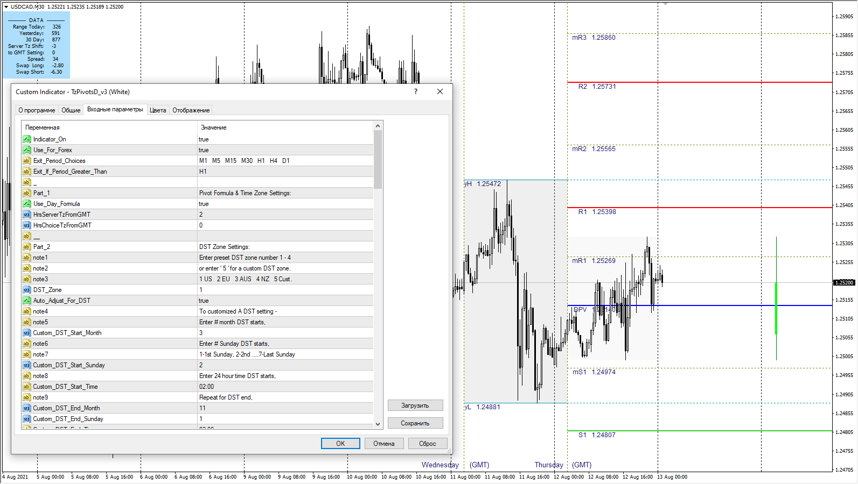This screenshot has height=484, width=858.
Task: Click the Custom_DST_End_Sunday integer icon
Action: 26,419
